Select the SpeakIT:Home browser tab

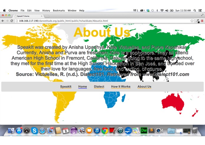[28, 16]
